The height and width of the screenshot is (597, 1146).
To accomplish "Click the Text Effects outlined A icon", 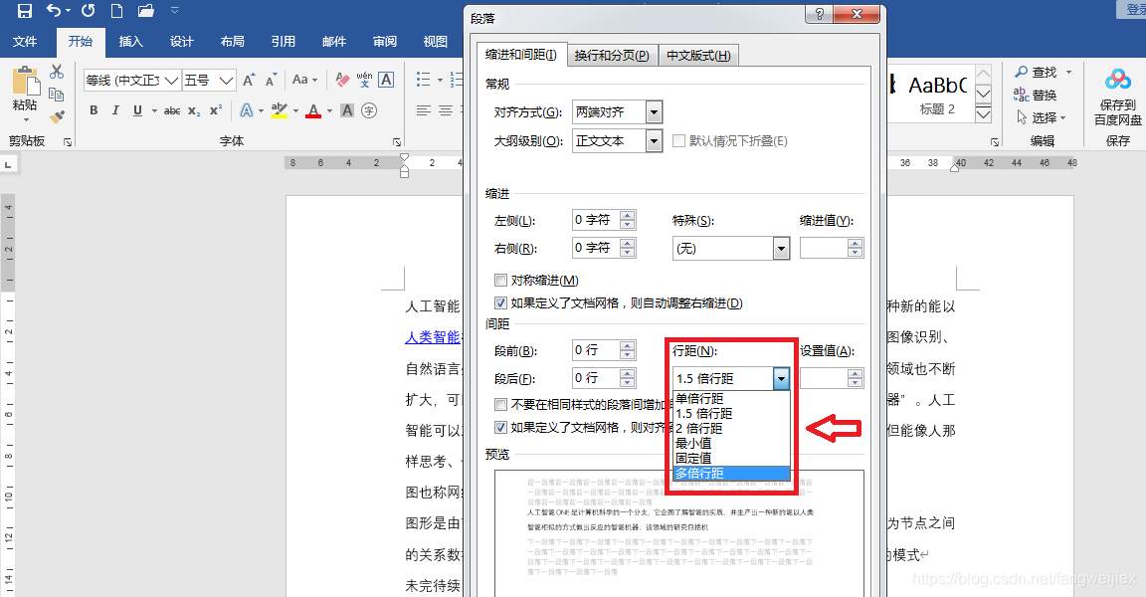I will pyautogui.click(x=247, y=110).
